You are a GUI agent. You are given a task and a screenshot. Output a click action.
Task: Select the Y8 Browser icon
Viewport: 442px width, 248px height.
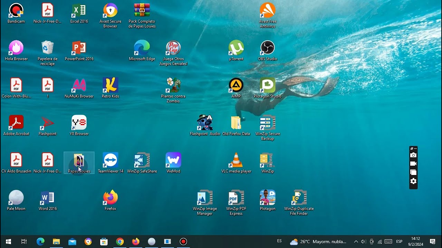point(79,126)
